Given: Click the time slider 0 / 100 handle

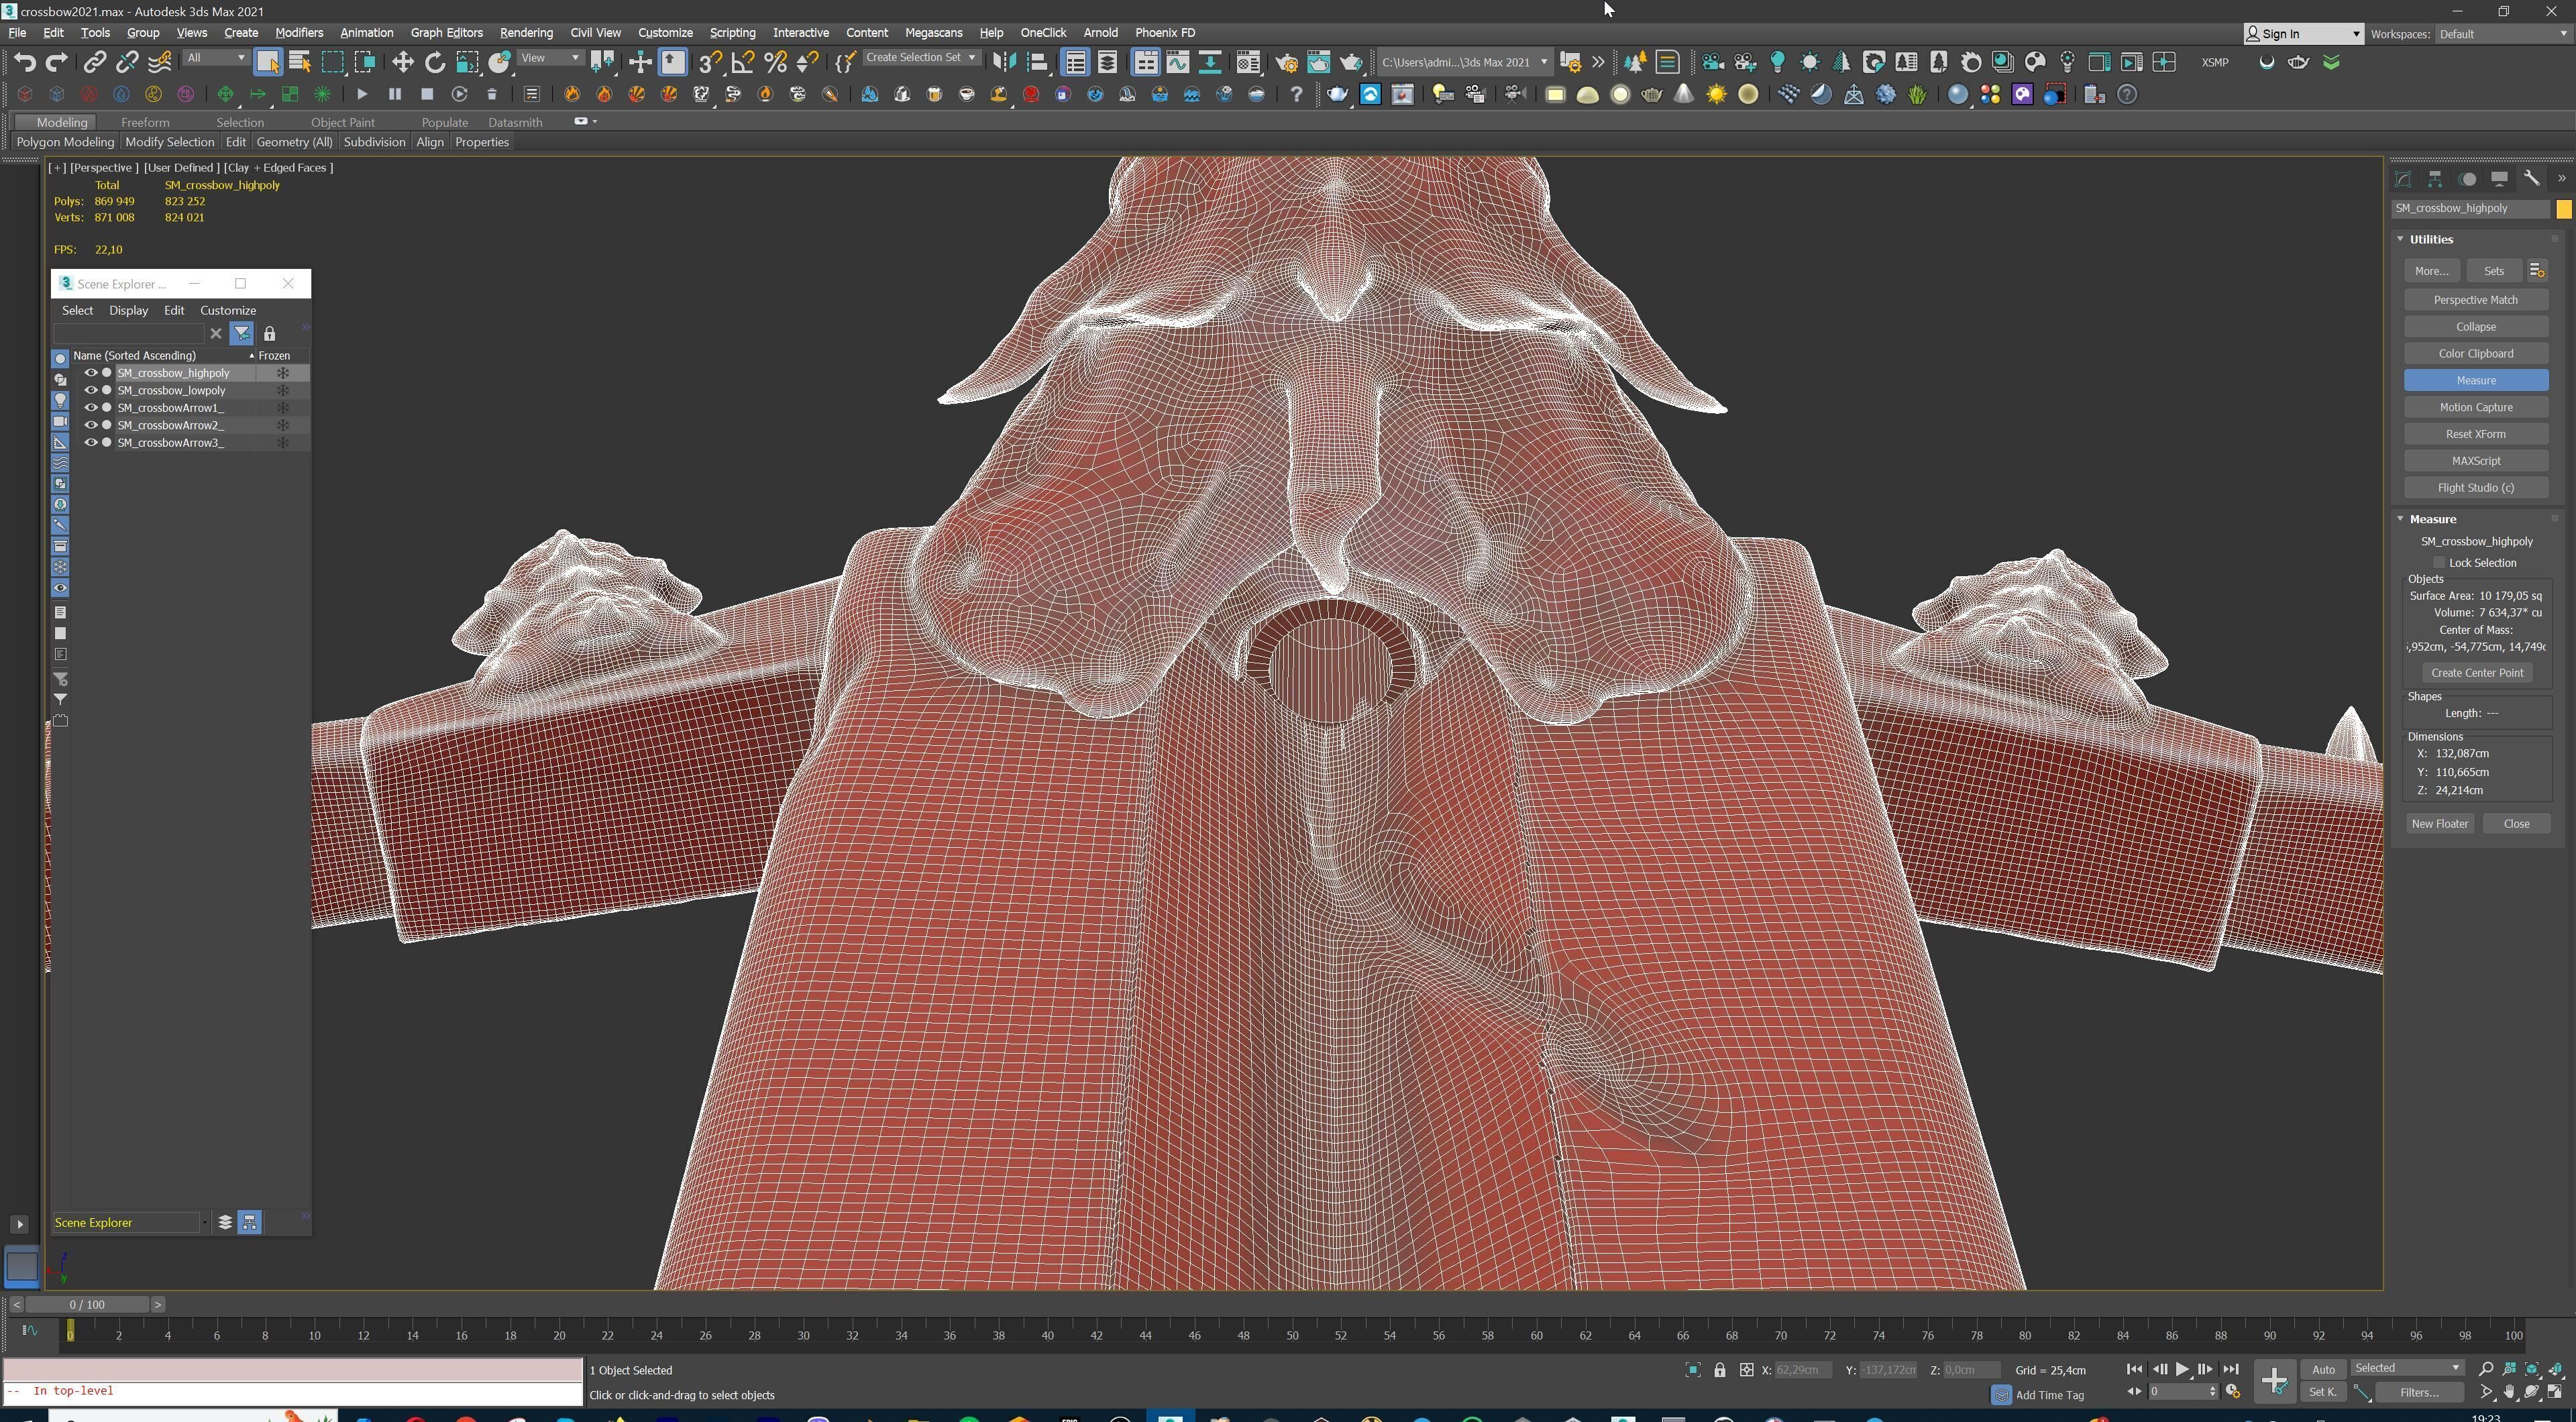Looking at the screenshot, I should pyautogui.click(x=87, y=1305).
